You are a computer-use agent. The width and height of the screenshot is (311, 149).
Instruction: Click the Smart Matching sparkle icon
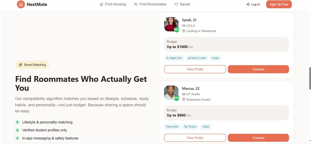coord(20,65)
